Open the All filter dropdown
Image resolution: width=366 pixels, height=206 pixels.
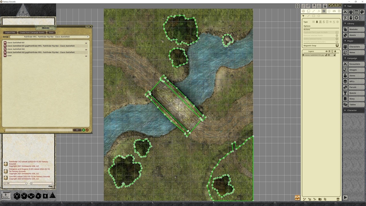coord(77,130)
